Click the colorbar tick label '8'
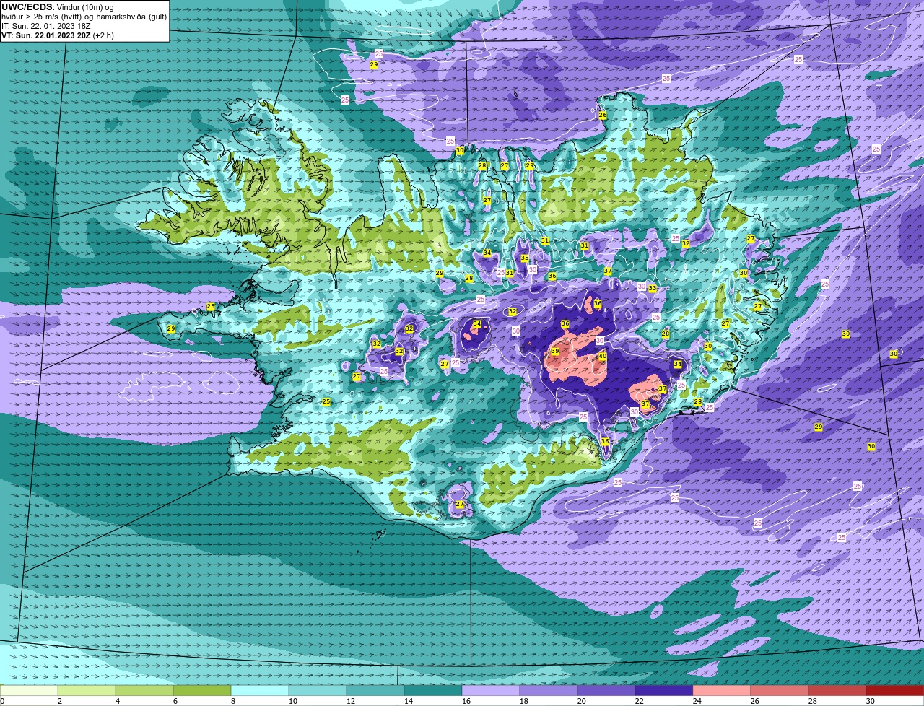 click(x=233, y=701)
